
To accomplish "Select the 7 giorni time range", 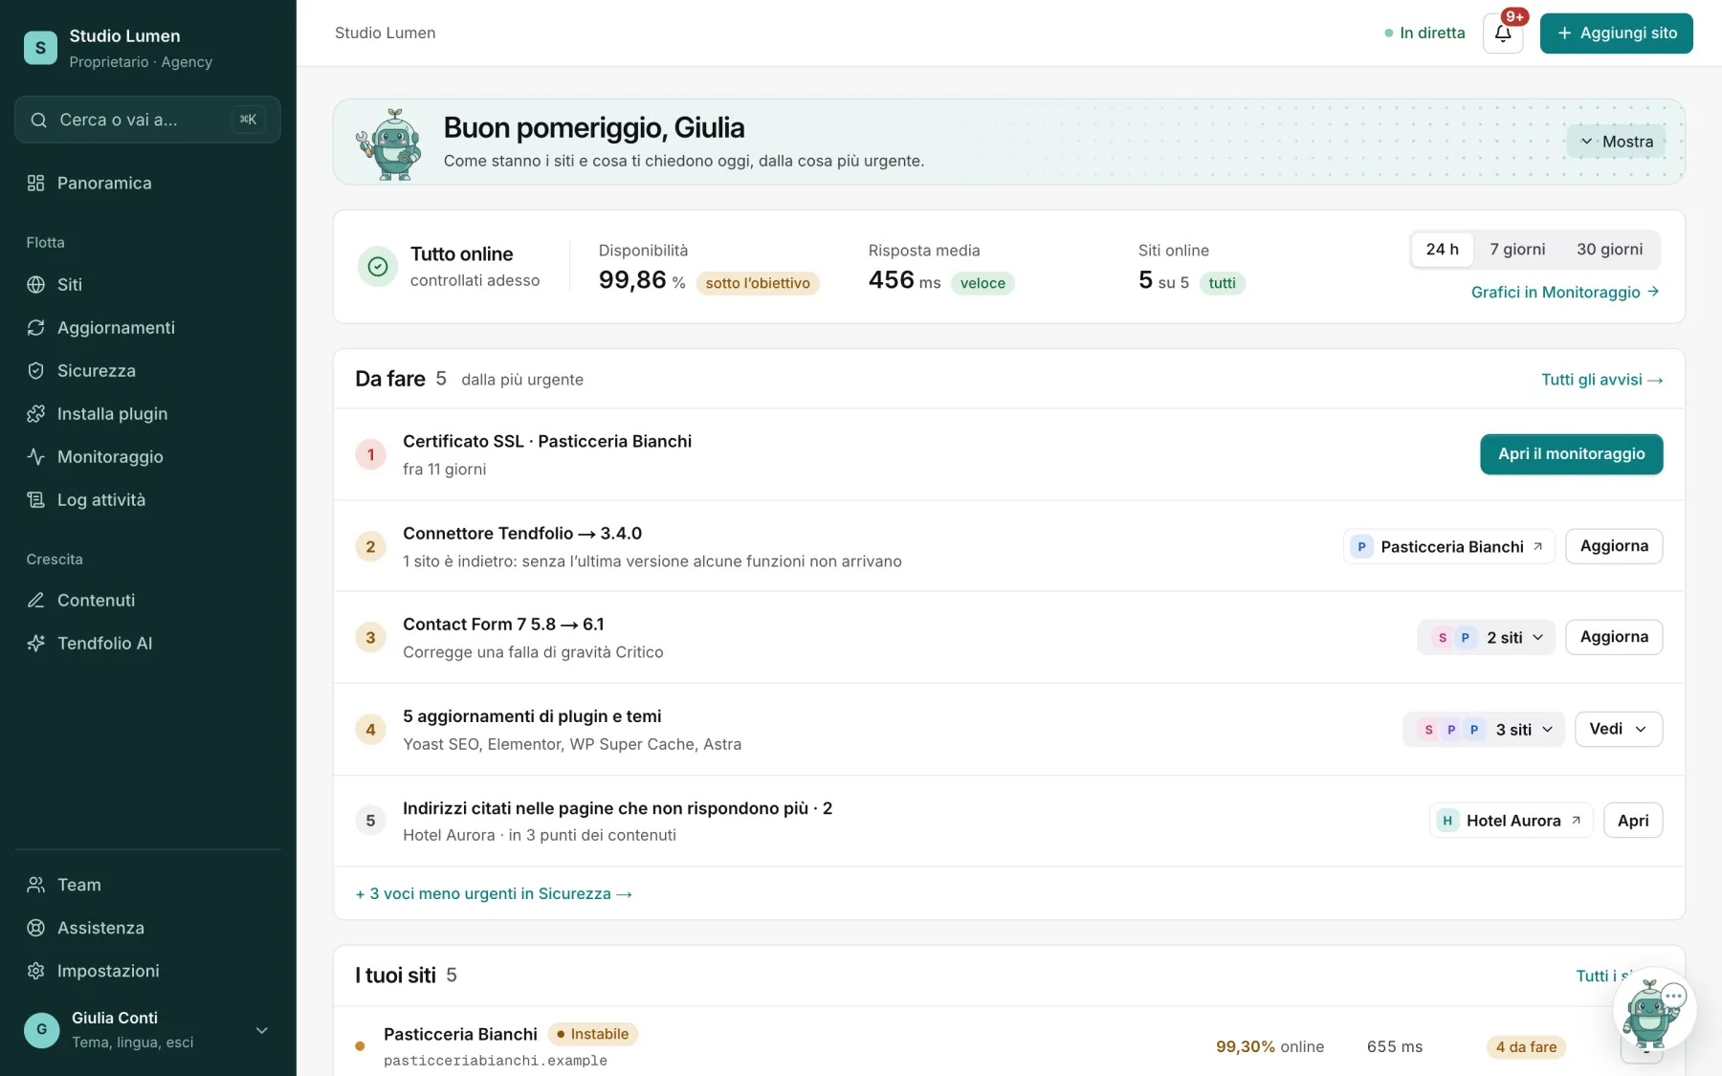I will 1516,250.
